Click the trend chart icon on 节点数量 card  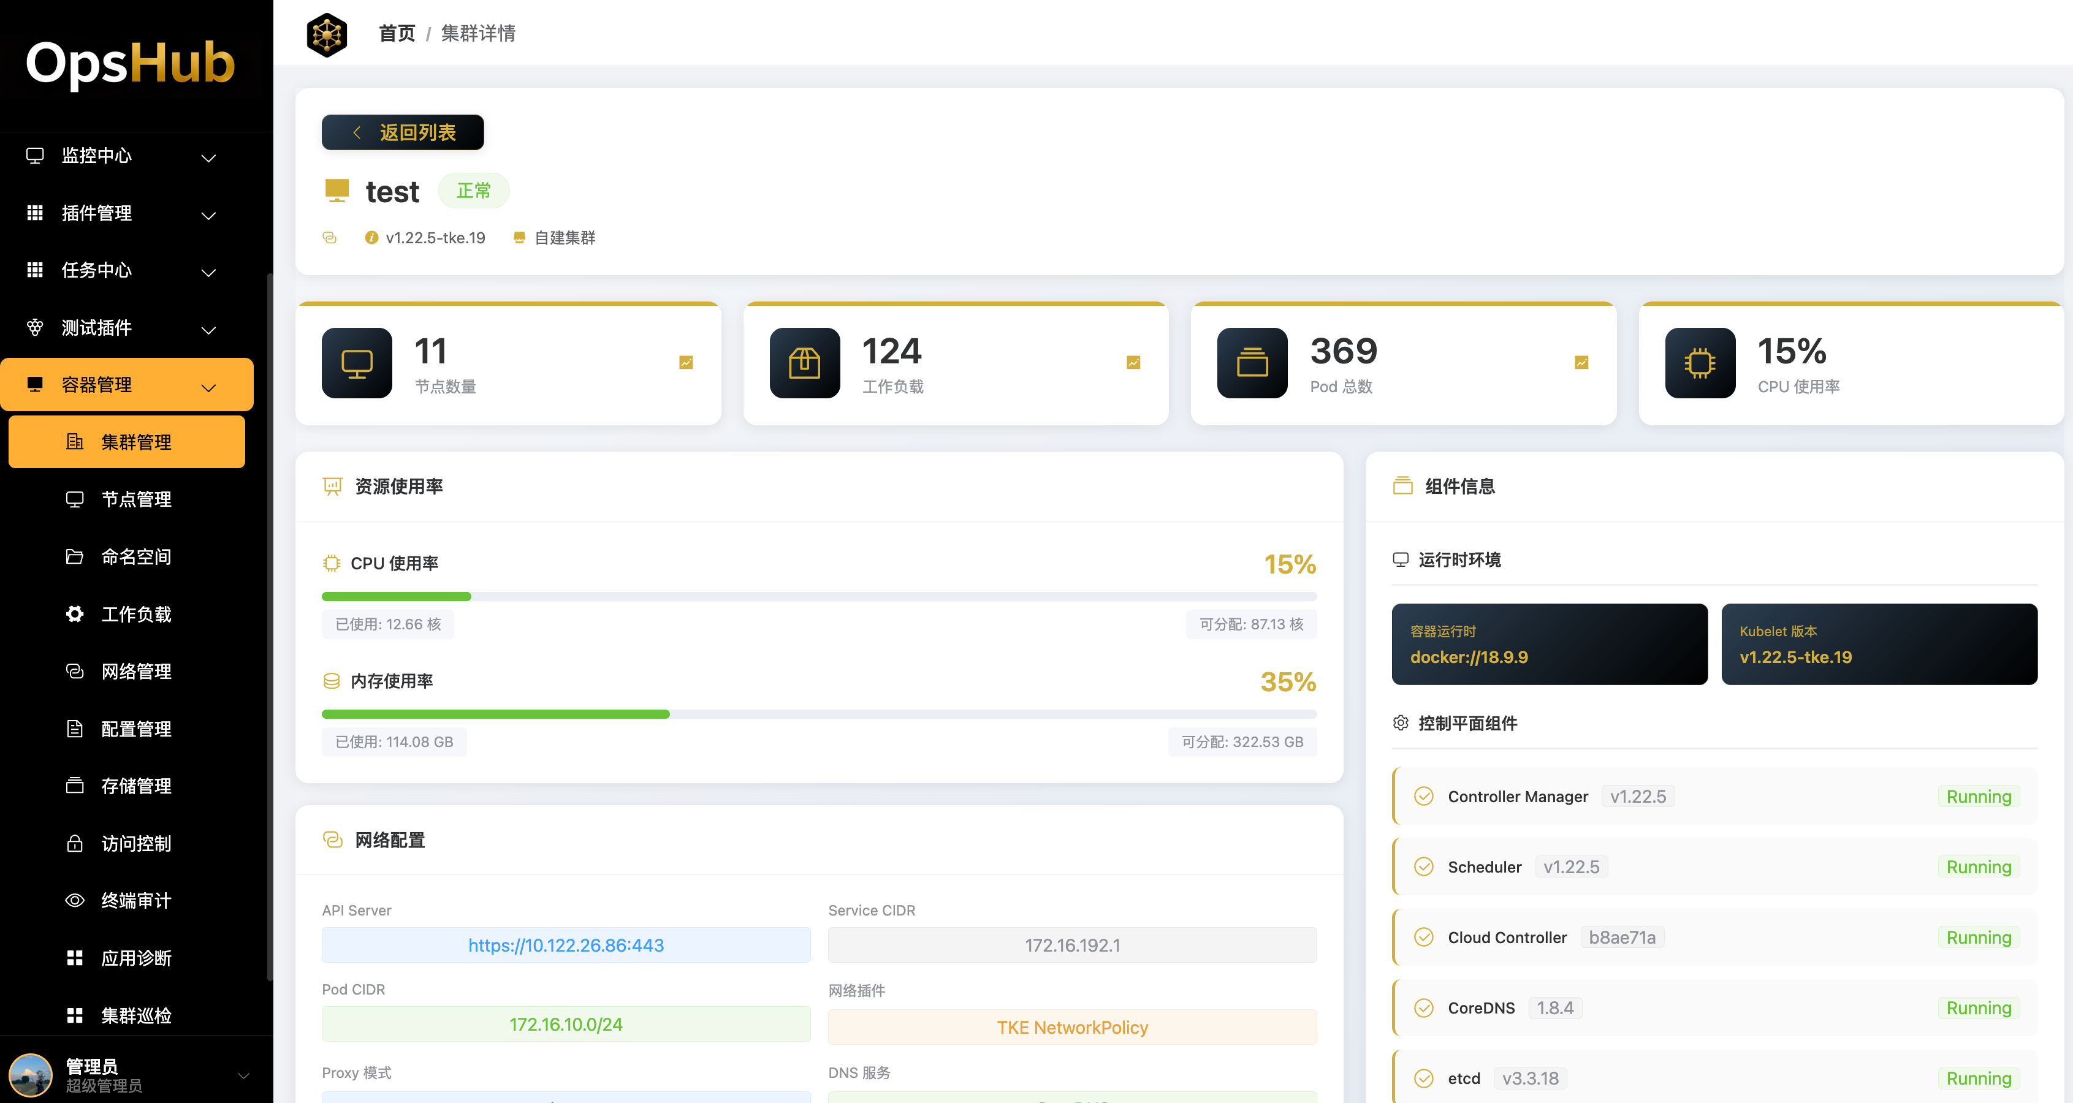(686, 362)
